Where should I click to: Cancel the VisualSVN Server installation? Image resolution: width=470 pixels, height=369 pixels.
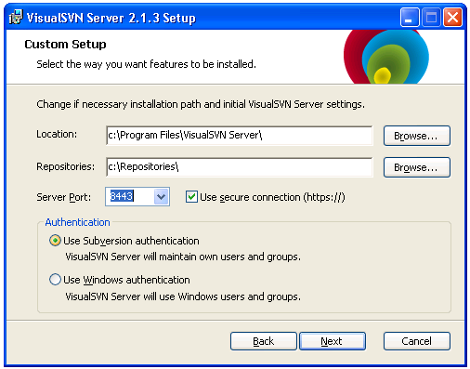click(x=417, y=341)
